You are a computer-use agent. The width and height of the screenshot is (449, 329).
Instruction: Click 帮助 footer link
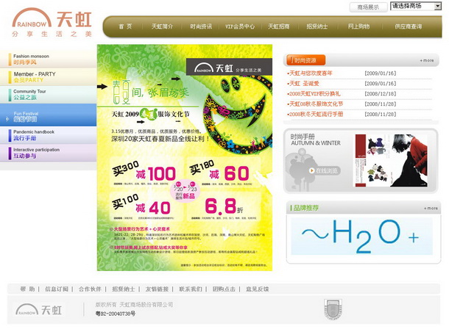(27, 289)
